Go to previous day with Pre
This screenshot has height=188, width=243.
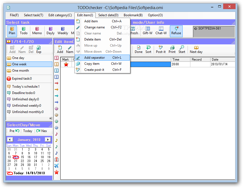14,131
